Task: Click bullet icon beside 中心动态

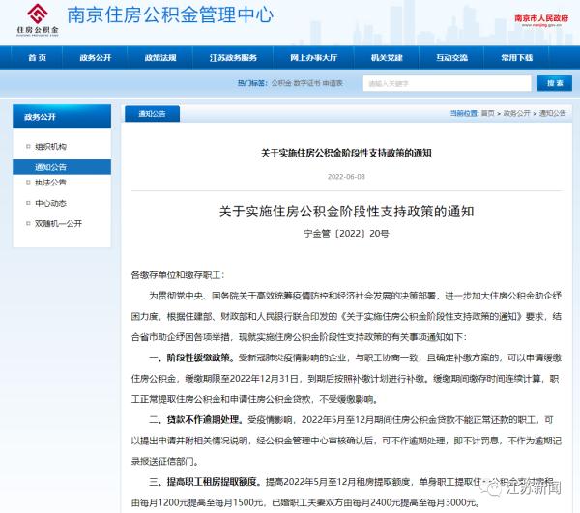Action: coord(27,203)
